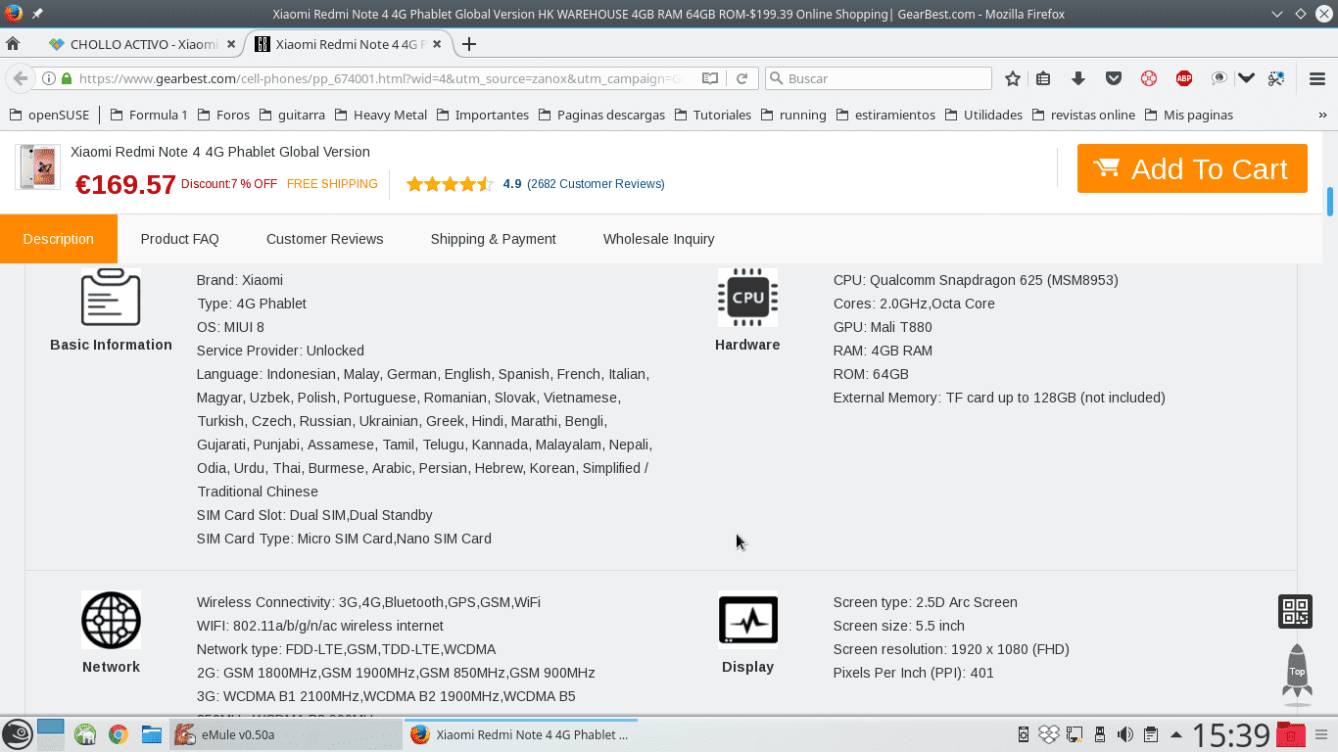
Task: Open the Tutoriales bookmarks folder
Action: (712, 115)
